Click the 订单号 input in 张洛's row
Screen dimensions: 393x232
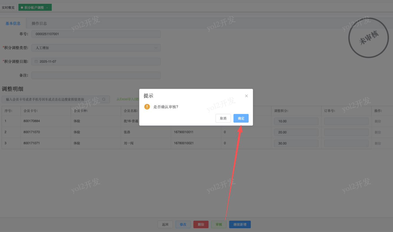coord(346,132)
